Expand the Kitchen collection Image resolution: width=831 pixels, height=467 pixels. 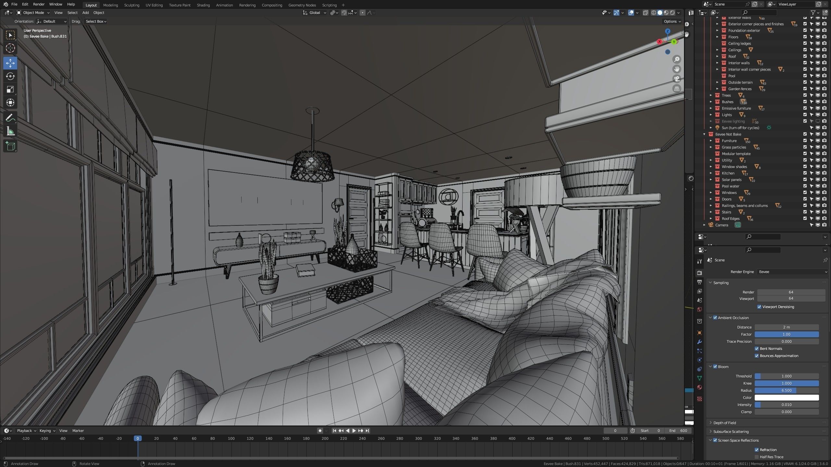click(x=711, y=173)
